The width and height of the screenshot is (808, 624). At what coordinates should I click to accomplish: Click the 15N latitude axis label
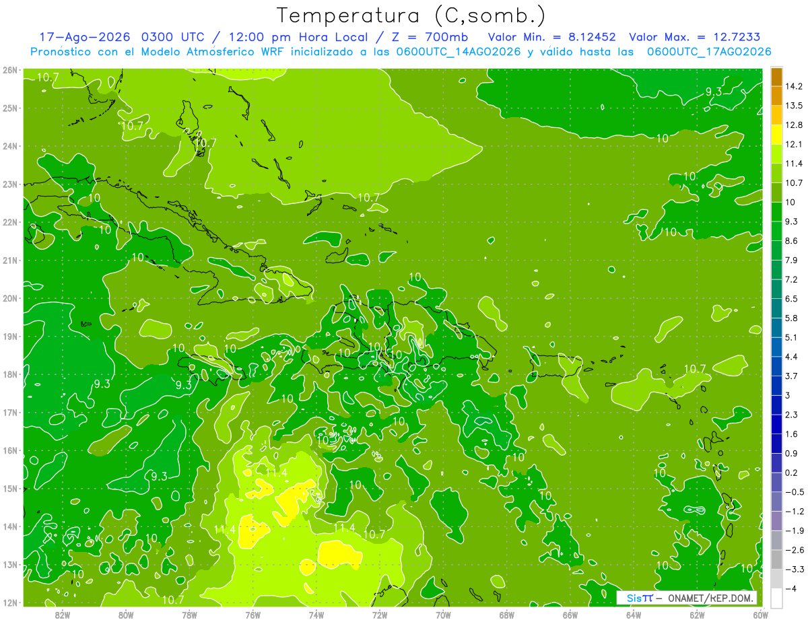pyautogui.click(x=9, y=488)
